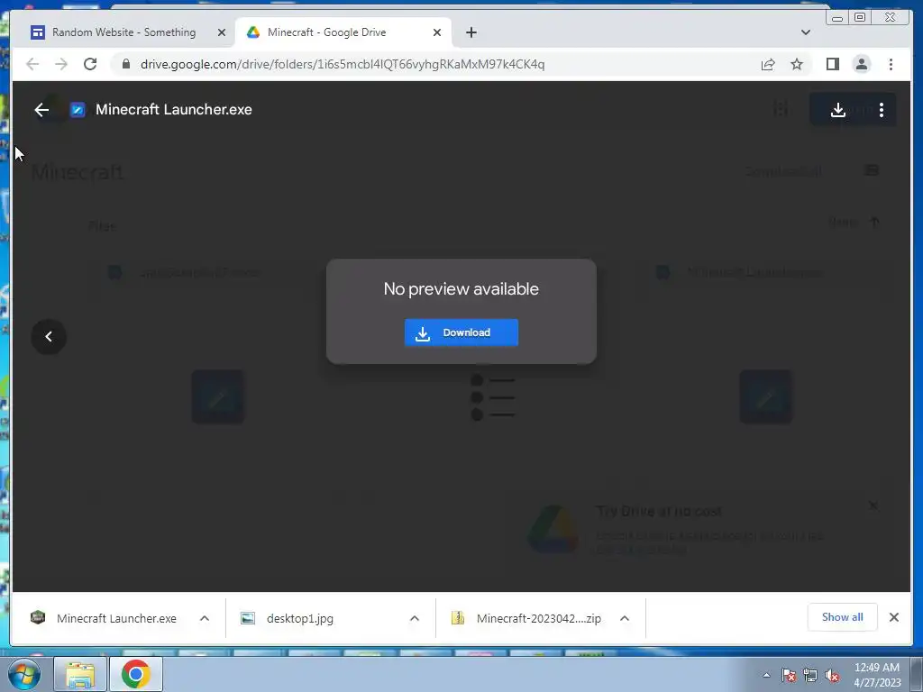Viewport: 923px width, 692px height.
Task: Bookmark this page with star icon
Action: pyautogui.click(x=797, y=64)
